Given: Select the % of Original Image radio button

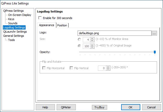Looking at the screenshot, I should [79, 46].
